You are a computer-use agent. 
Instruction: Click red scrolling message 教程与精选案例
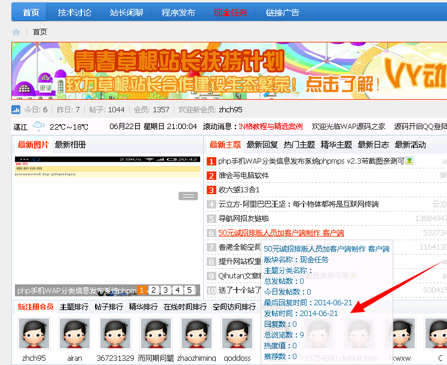click(x=271, y=126)
